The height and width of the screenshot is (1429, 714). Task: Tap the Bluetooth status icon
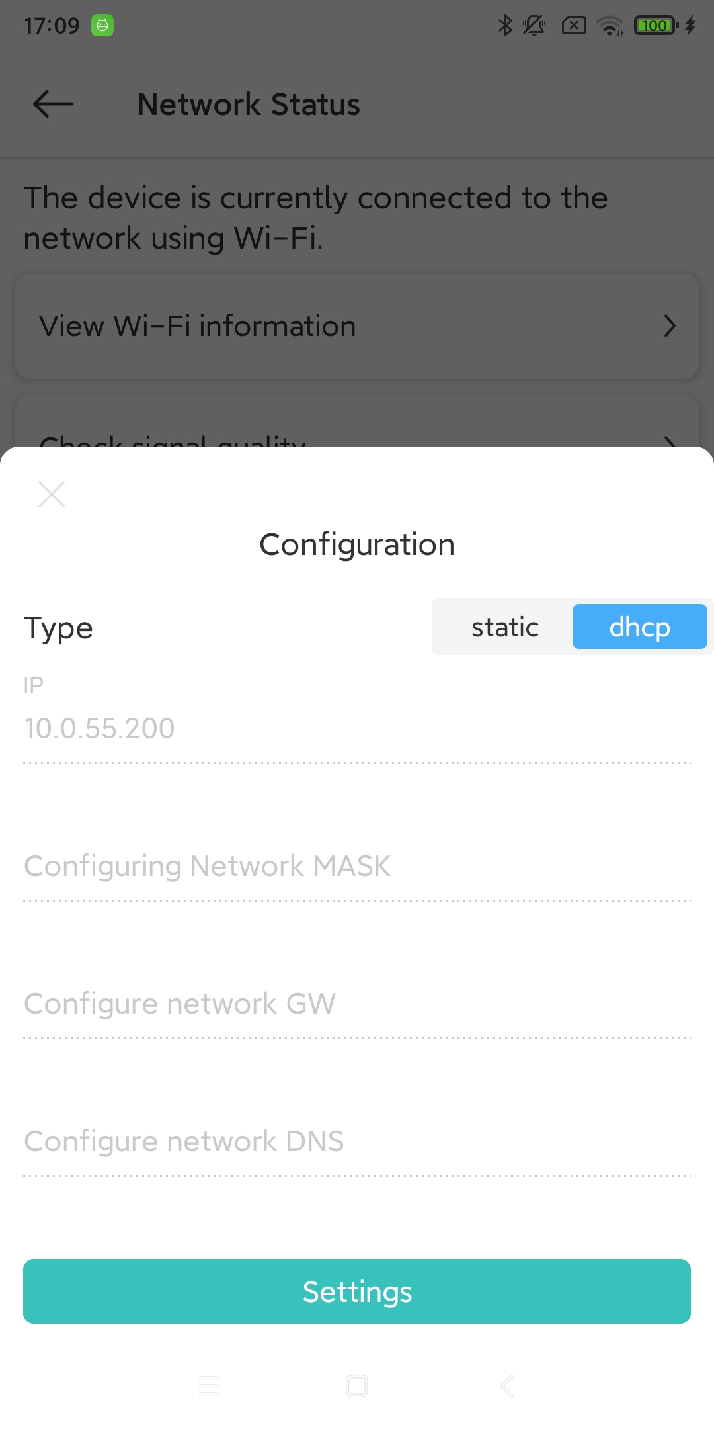(x=505, y=26)
